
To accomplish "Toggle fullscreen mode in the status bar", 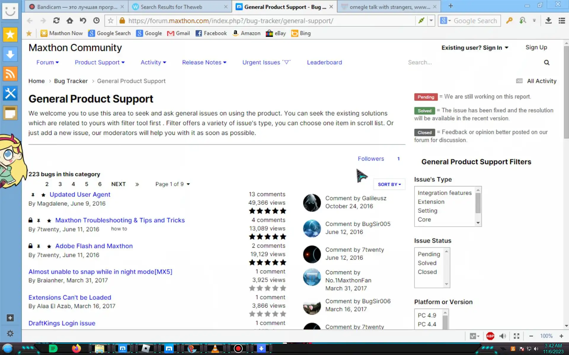I will coord(517,336).
